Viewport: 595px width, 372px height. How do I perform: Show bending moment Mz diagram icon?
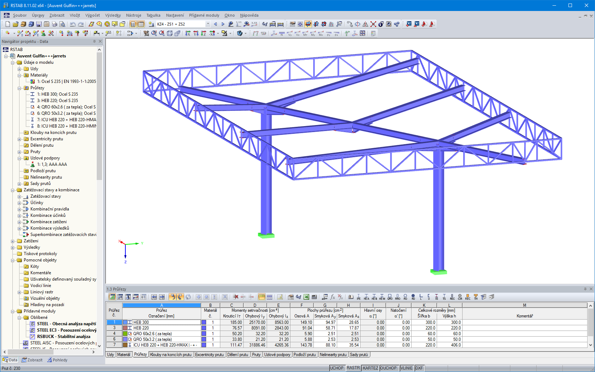[x=321, y=33]
